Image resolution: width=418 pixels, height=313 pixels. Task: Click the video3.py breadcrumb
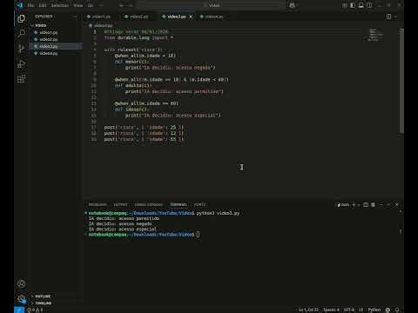(101, 25)
